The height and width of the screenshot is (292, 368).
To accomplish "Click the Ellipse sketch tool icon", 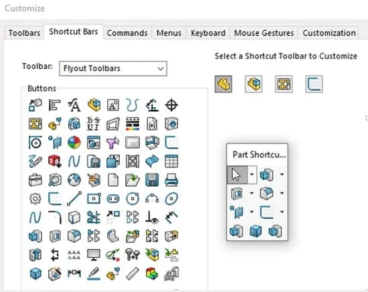I will [171, 199].
